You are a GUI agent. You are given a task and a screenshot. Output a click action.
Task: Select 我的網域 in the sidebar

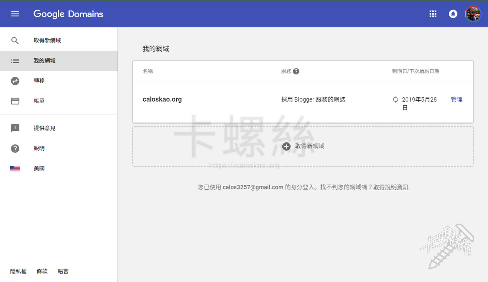45,61
